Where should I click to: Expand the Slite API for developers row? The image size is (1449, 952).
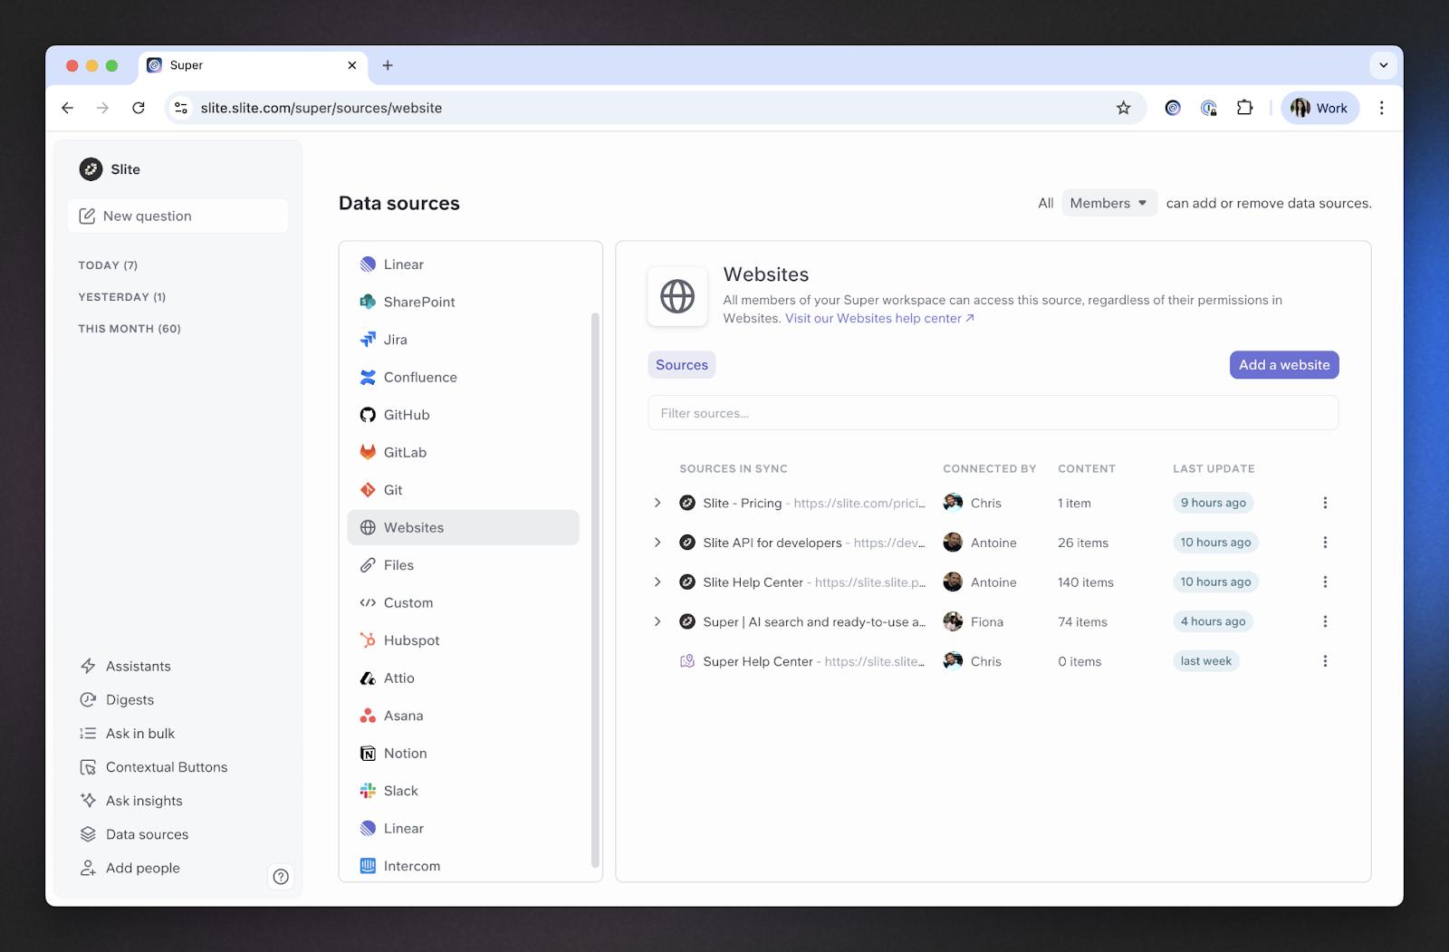[657, 543]
